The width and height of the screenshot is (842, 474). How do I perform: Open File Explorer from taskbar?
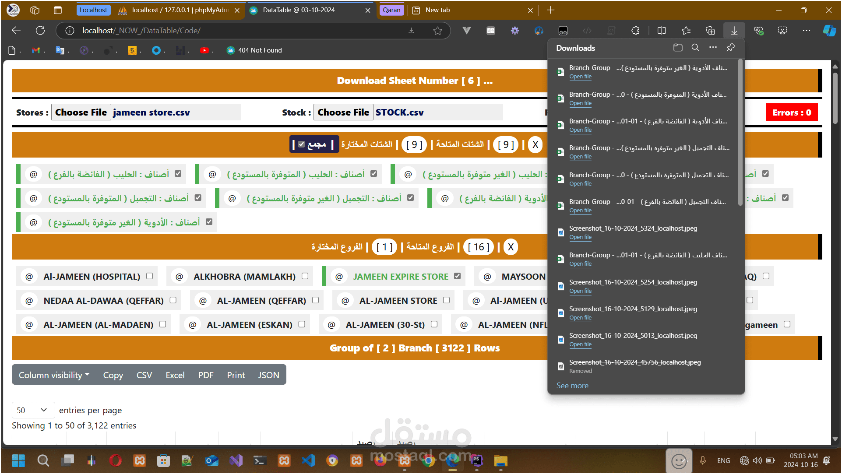pyautogui.click(x=500, y=460)
